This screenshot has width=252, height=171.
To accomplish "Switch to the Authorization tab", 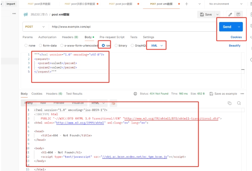I will click(x=47, y=37).
